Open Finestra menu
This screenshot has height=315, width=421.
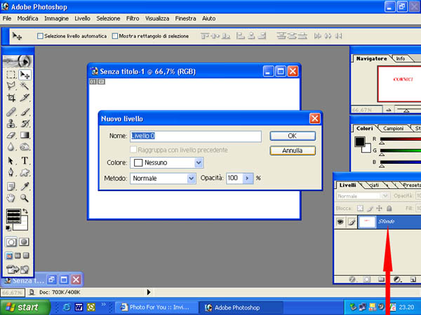tap(185, 18)
